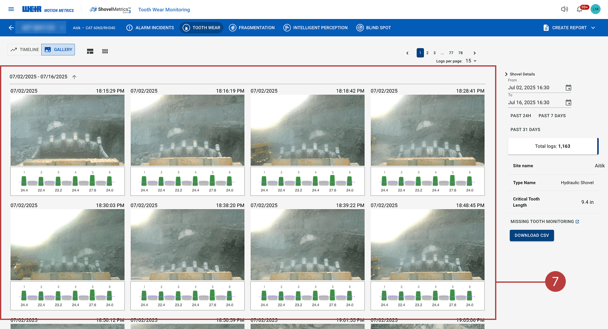Change logs per page dropdown value 15
This screenshot has width=608, height=329.
[471, 61]
